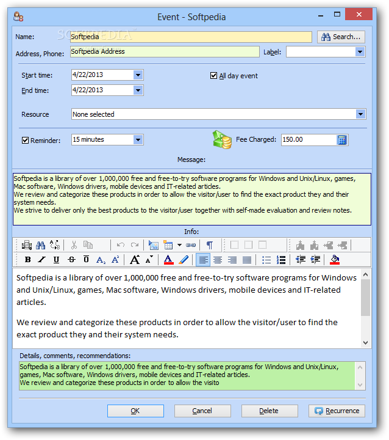Confirm with the OK button
The image size is (389, 440).
(x=135, y=411)
